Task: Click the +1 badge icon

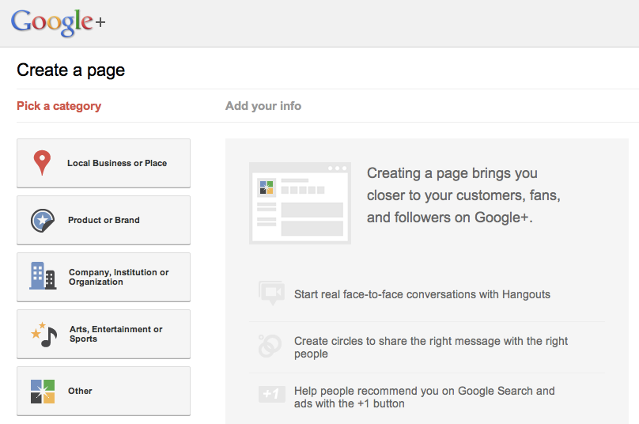Action: (272, 394)
